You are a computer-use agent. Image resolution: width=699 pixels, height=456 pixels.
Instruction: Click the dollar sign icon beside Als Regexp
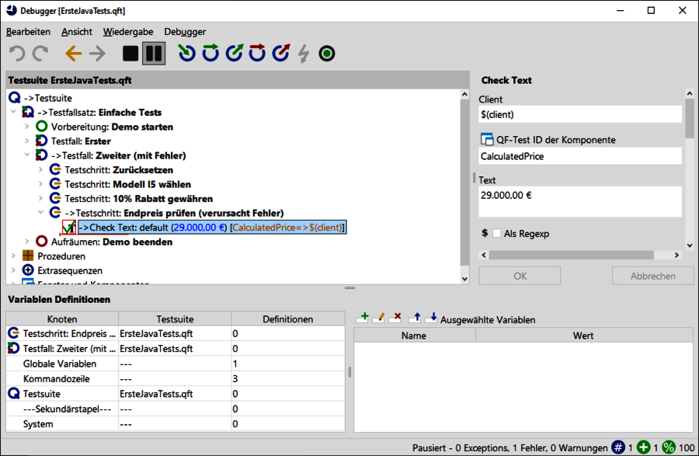(x=485, y=233)
